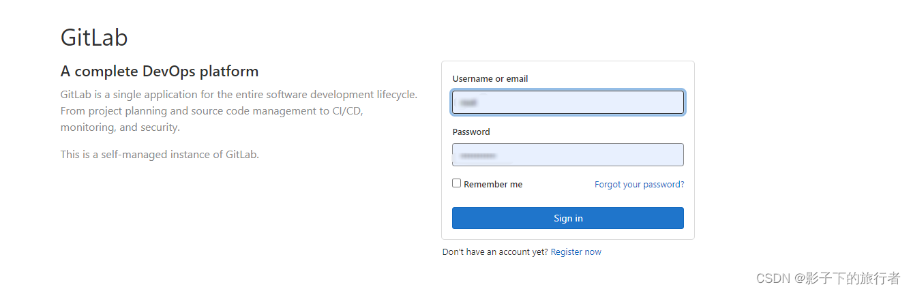Click the GitLab title heading
Screen dimensions: 911x291
94,37
